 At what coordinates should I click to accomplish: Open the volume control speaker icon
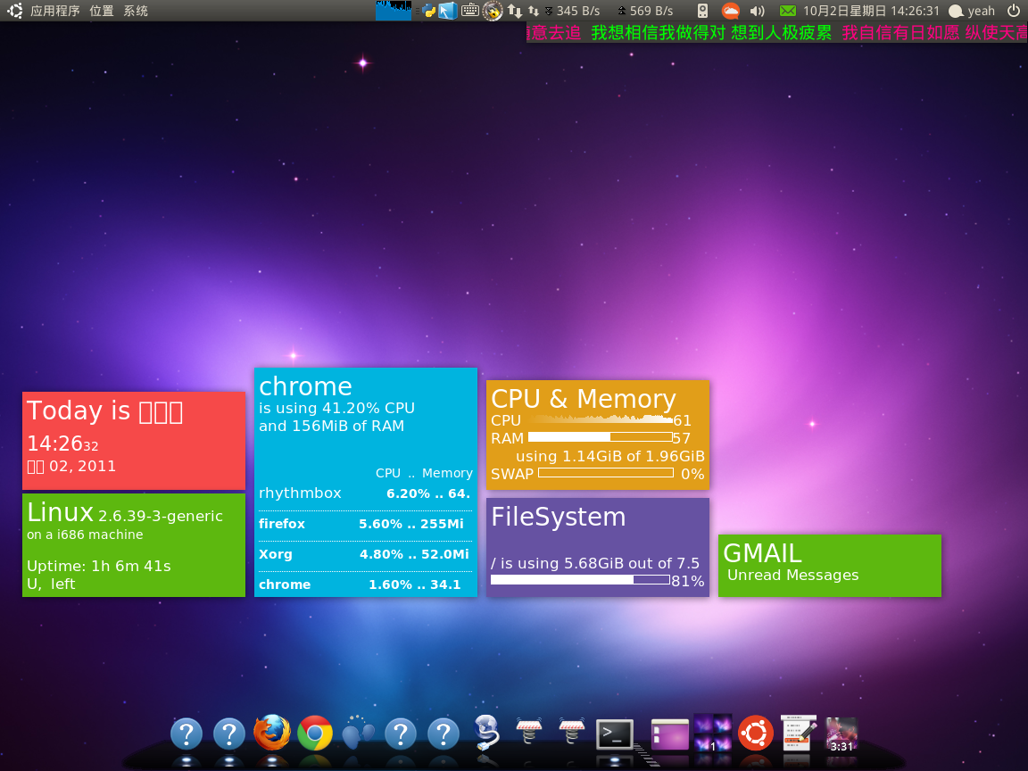[758, 11]
